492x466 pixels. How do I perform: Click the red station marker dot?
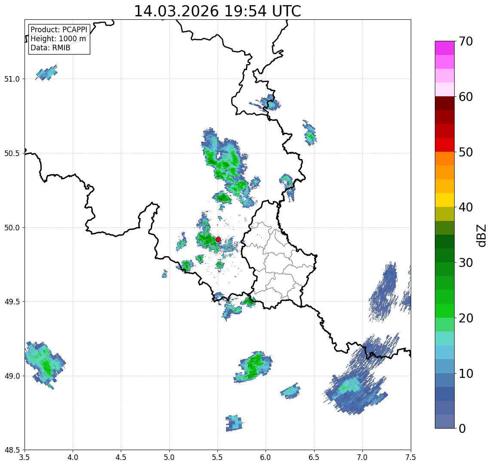[x=218, y=239]
